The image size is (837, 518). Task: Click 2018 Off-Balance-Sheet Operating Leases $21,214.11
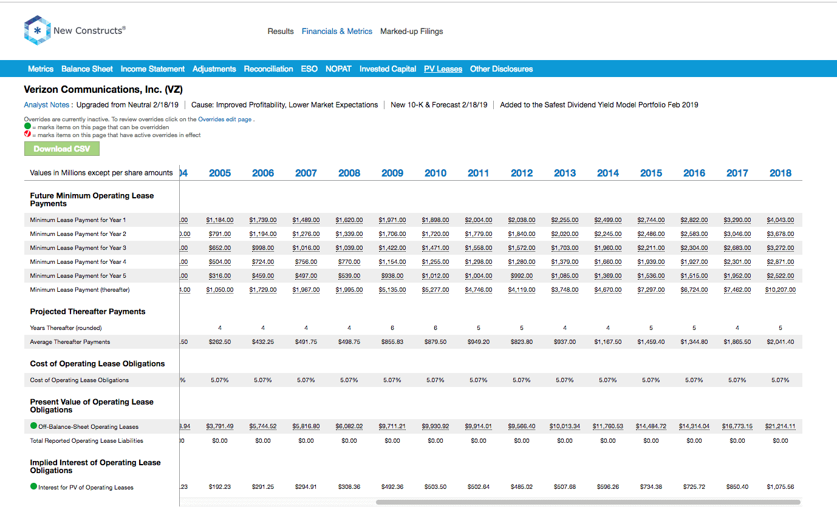point(781,426)
